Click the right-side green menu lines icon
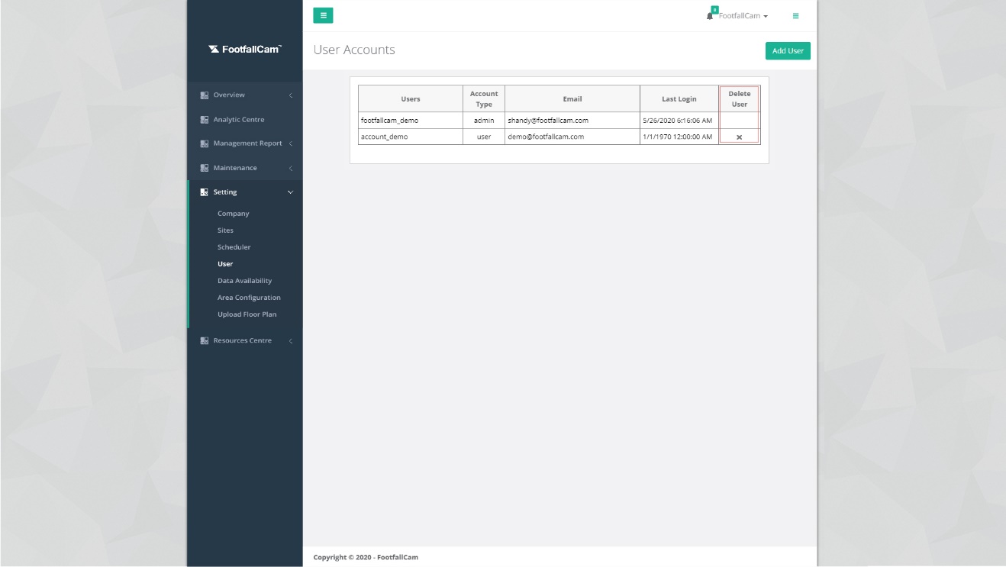The width and height of the screenshot is (1006, 567). [x=795, y=15]
